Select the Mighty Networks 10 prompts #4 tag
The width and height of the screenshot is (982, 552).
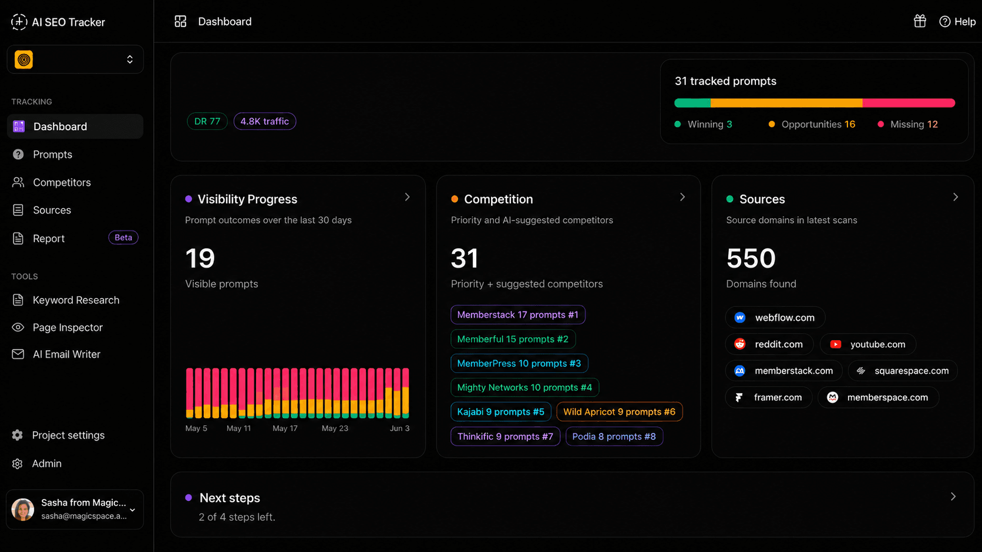[524, 387]
